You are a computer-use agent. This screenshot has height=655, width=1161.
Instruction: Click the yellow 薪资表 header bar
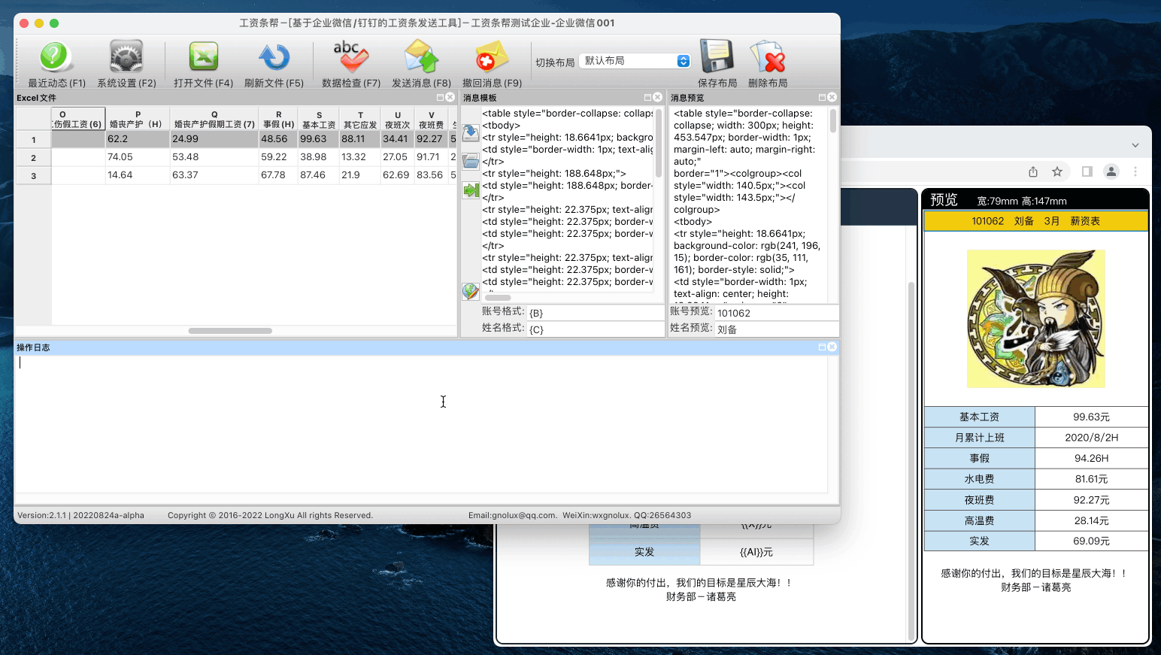(1036, 221)
